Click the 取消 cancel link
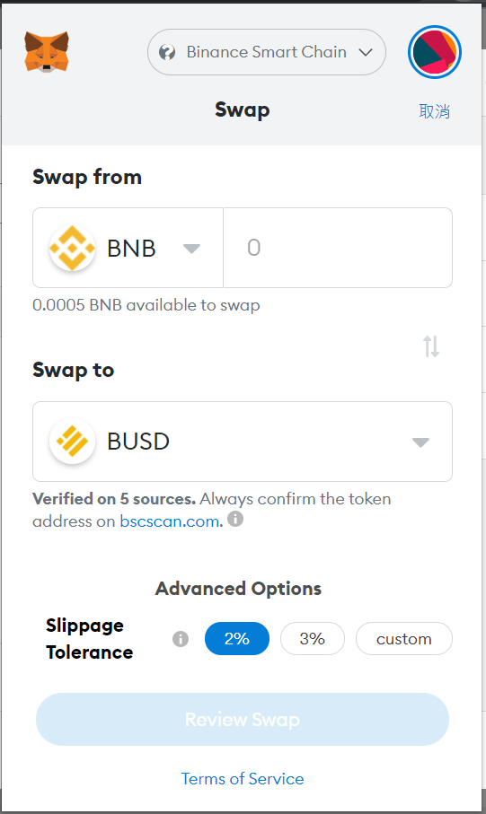This screenshot has height=814, width=486. [x=435, y=111]
